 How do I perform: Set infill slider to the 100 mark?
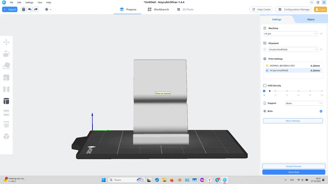point(322,91)
